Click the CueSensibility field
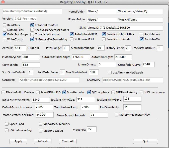Viewport: 169px width, 148px height. [x=132, y=107]
